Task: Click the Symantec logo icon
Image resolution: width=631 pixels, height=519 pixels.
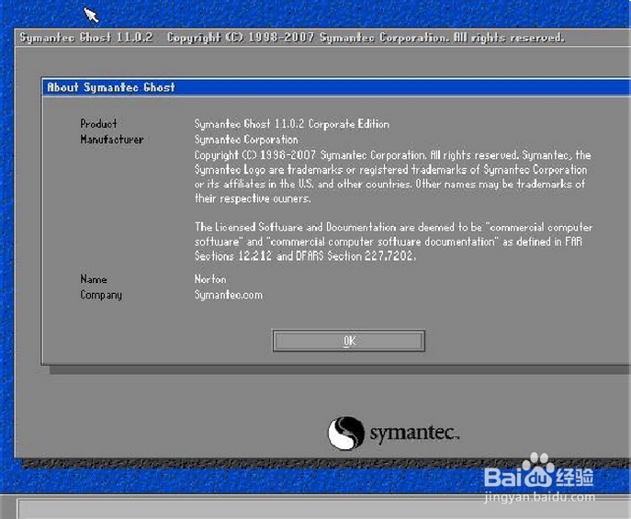Action: 345,433
